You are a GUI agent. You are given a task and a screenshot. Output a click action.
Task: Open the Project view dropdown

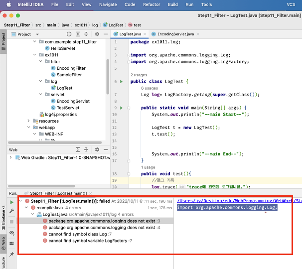click(37, 34)
